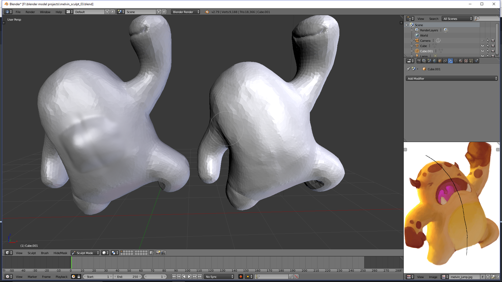The height and width of the screenshot is (282, 502).
Task: Click Play Animation forward button
Action: 189,277
